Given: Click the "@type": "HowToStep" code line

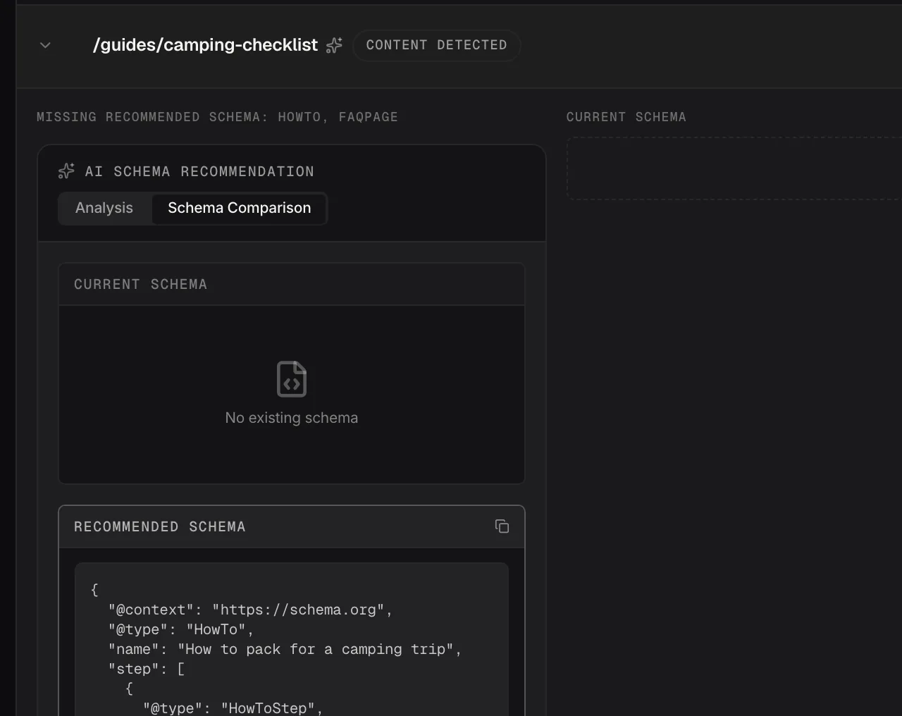Looking at the screenshot, I should point(233,708).
